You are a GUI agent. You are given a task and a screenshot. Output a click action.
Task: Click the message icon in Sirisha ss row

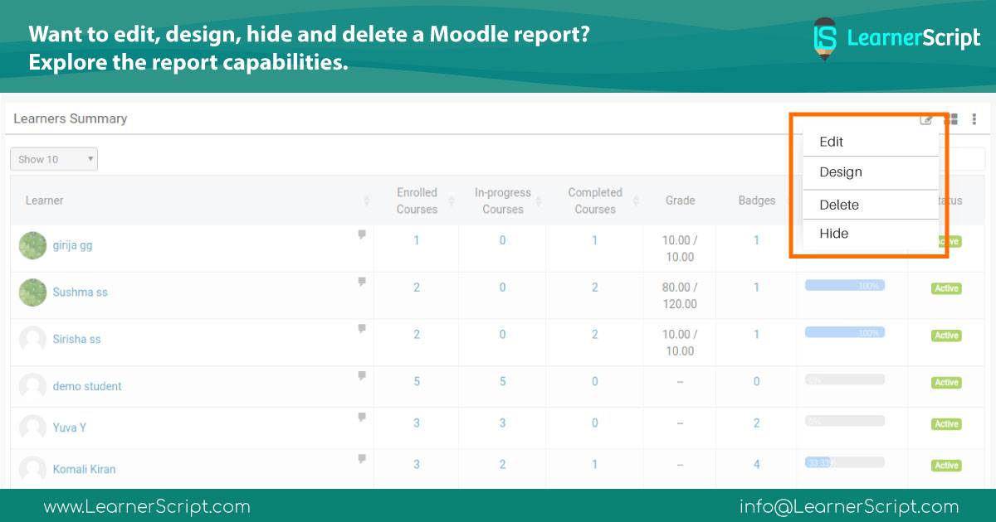tap(362, 329)
